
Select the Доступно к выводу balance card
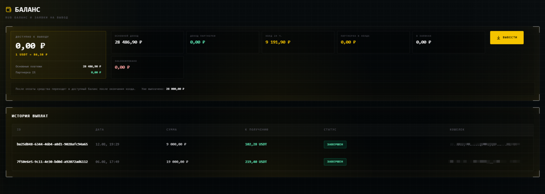[x=58, y=55]
